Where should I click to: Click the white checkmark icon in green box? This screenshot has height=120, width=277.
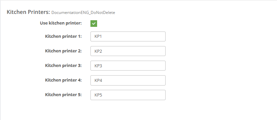click(x=94, y=24)
